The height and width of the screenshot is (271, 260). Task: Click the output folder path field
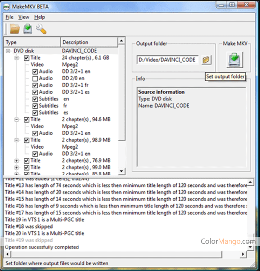tap(167, 60)
